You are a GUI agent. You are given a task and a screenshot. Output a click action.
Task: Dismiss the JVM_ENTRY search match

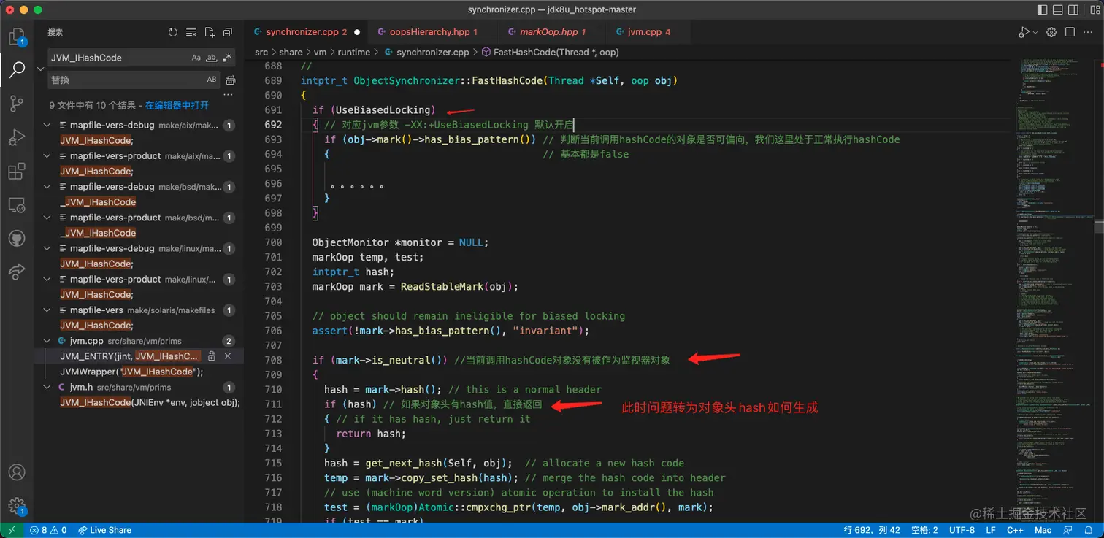pos(228,356)
